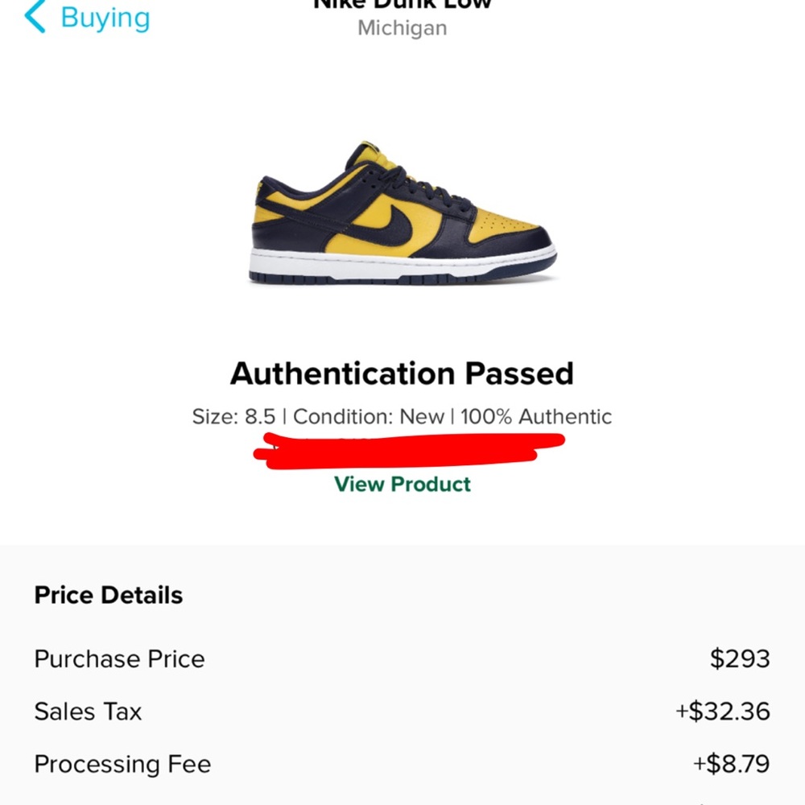This screenshot has height=805, width=805.
Task: Return to Buying via the back control
Action: pyautogui.click(x=32, y=14)
